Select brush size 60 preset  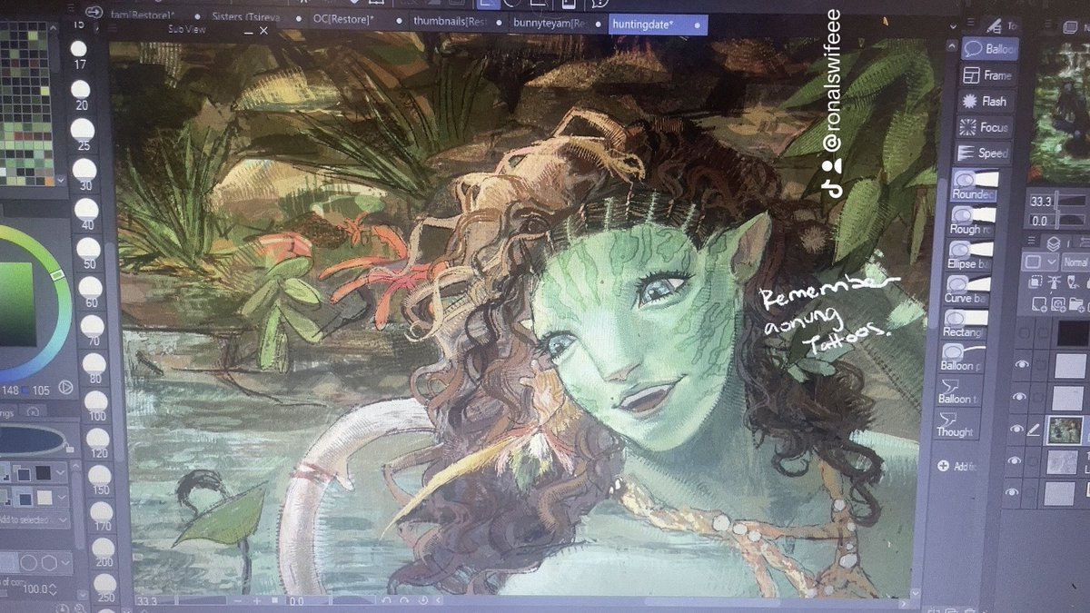tap(91, 292)
